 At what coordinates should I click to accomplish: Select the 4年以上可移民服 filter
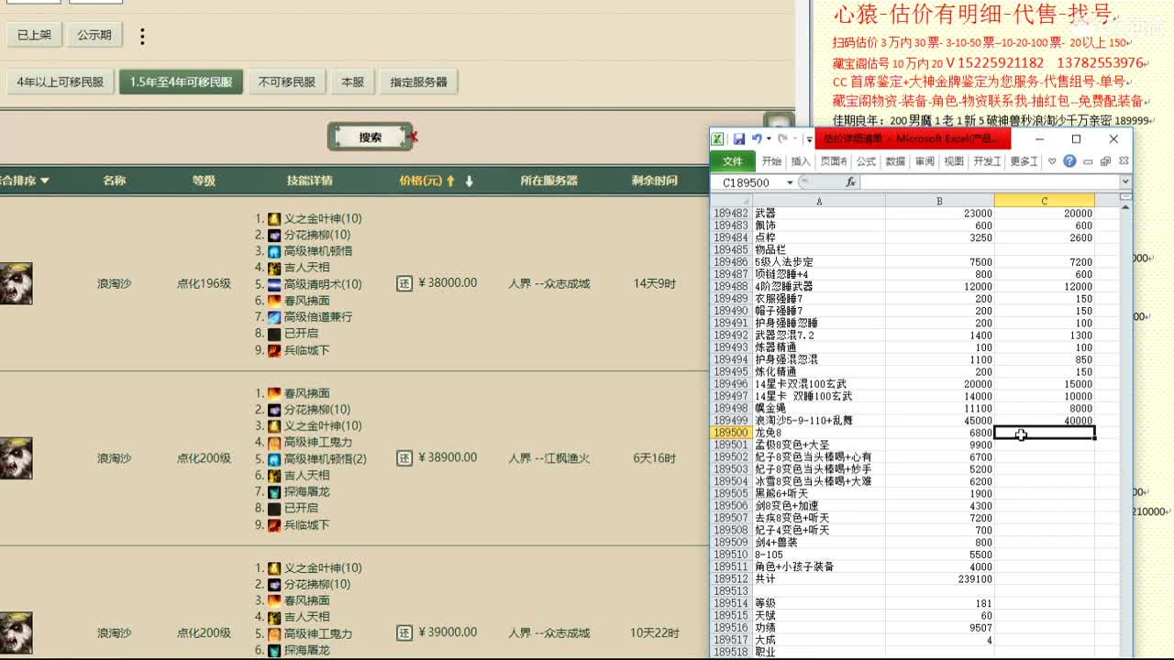tap(61, 82)
